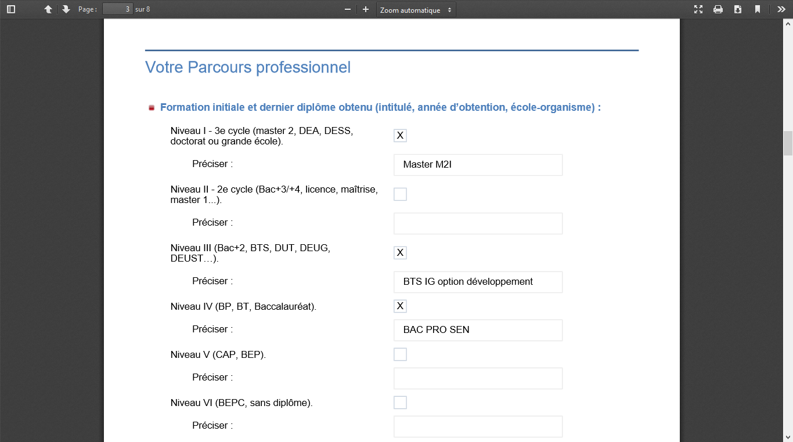Image resolution: width=793 pixels, height=442 pixels.
Task: Click the page number field
Action: tap(118, 9)
